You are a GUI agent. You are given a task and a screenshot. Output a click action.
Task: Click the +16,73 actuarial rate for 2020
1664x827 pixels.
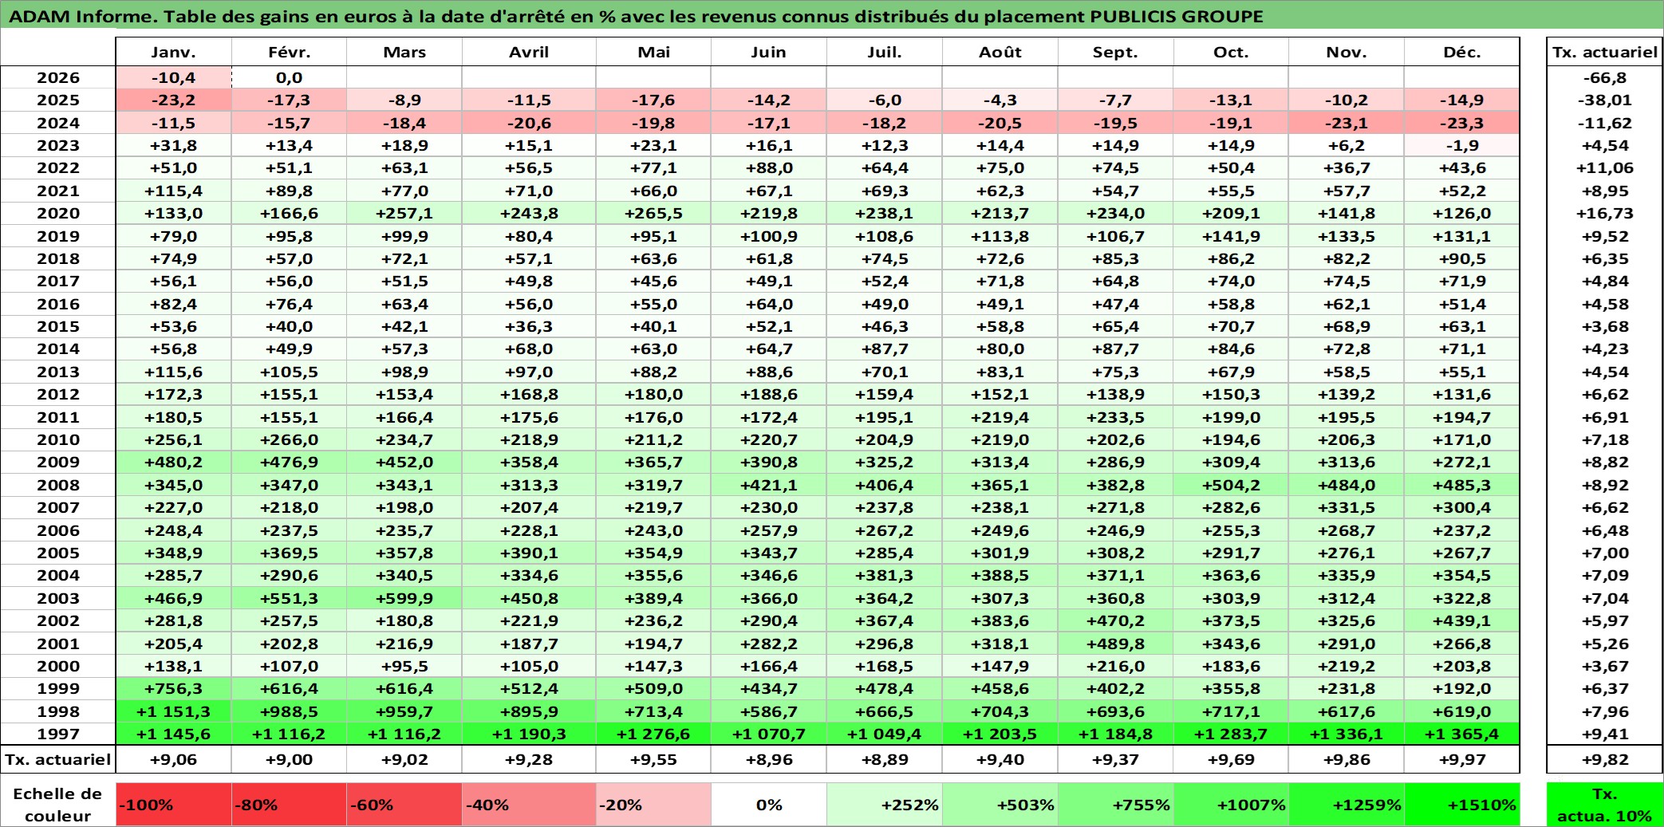tap(1605, 213)
